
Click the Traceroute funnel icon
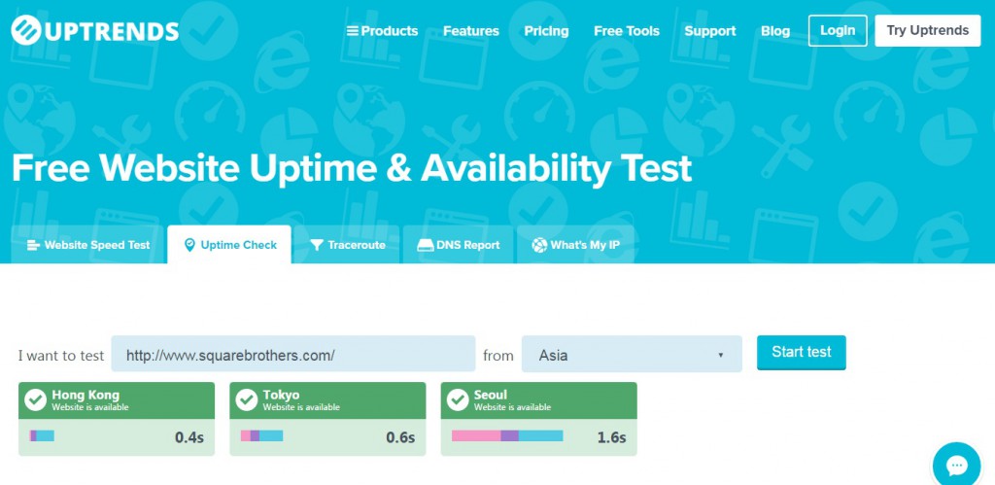tap(317, 245)
